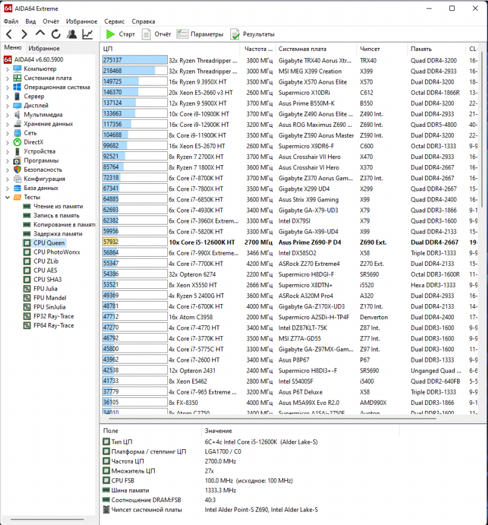Image resolution: width=488 pixels, height=525 pixels.
Task: Open the Результаты toolbar button
Action: pyautogui.click(x=253, y=34)
